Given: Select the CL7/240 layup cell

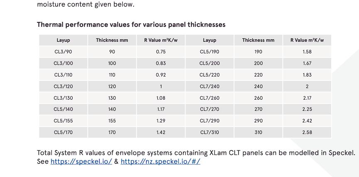Looking at the screenshot, I should (210, 86).
